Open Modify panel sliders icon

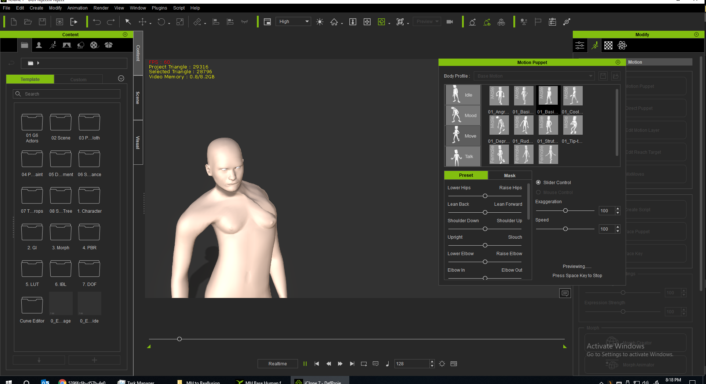(580, 45)
